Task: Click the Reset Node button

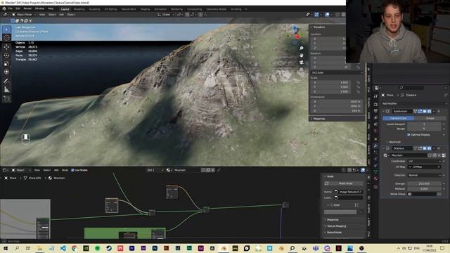Action: pos(344,183)
